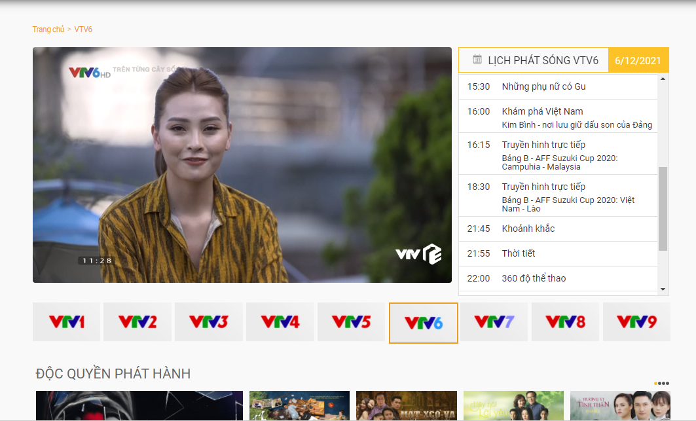Open the Hãy nói lời yêu thumbnail

coord(513,405)
